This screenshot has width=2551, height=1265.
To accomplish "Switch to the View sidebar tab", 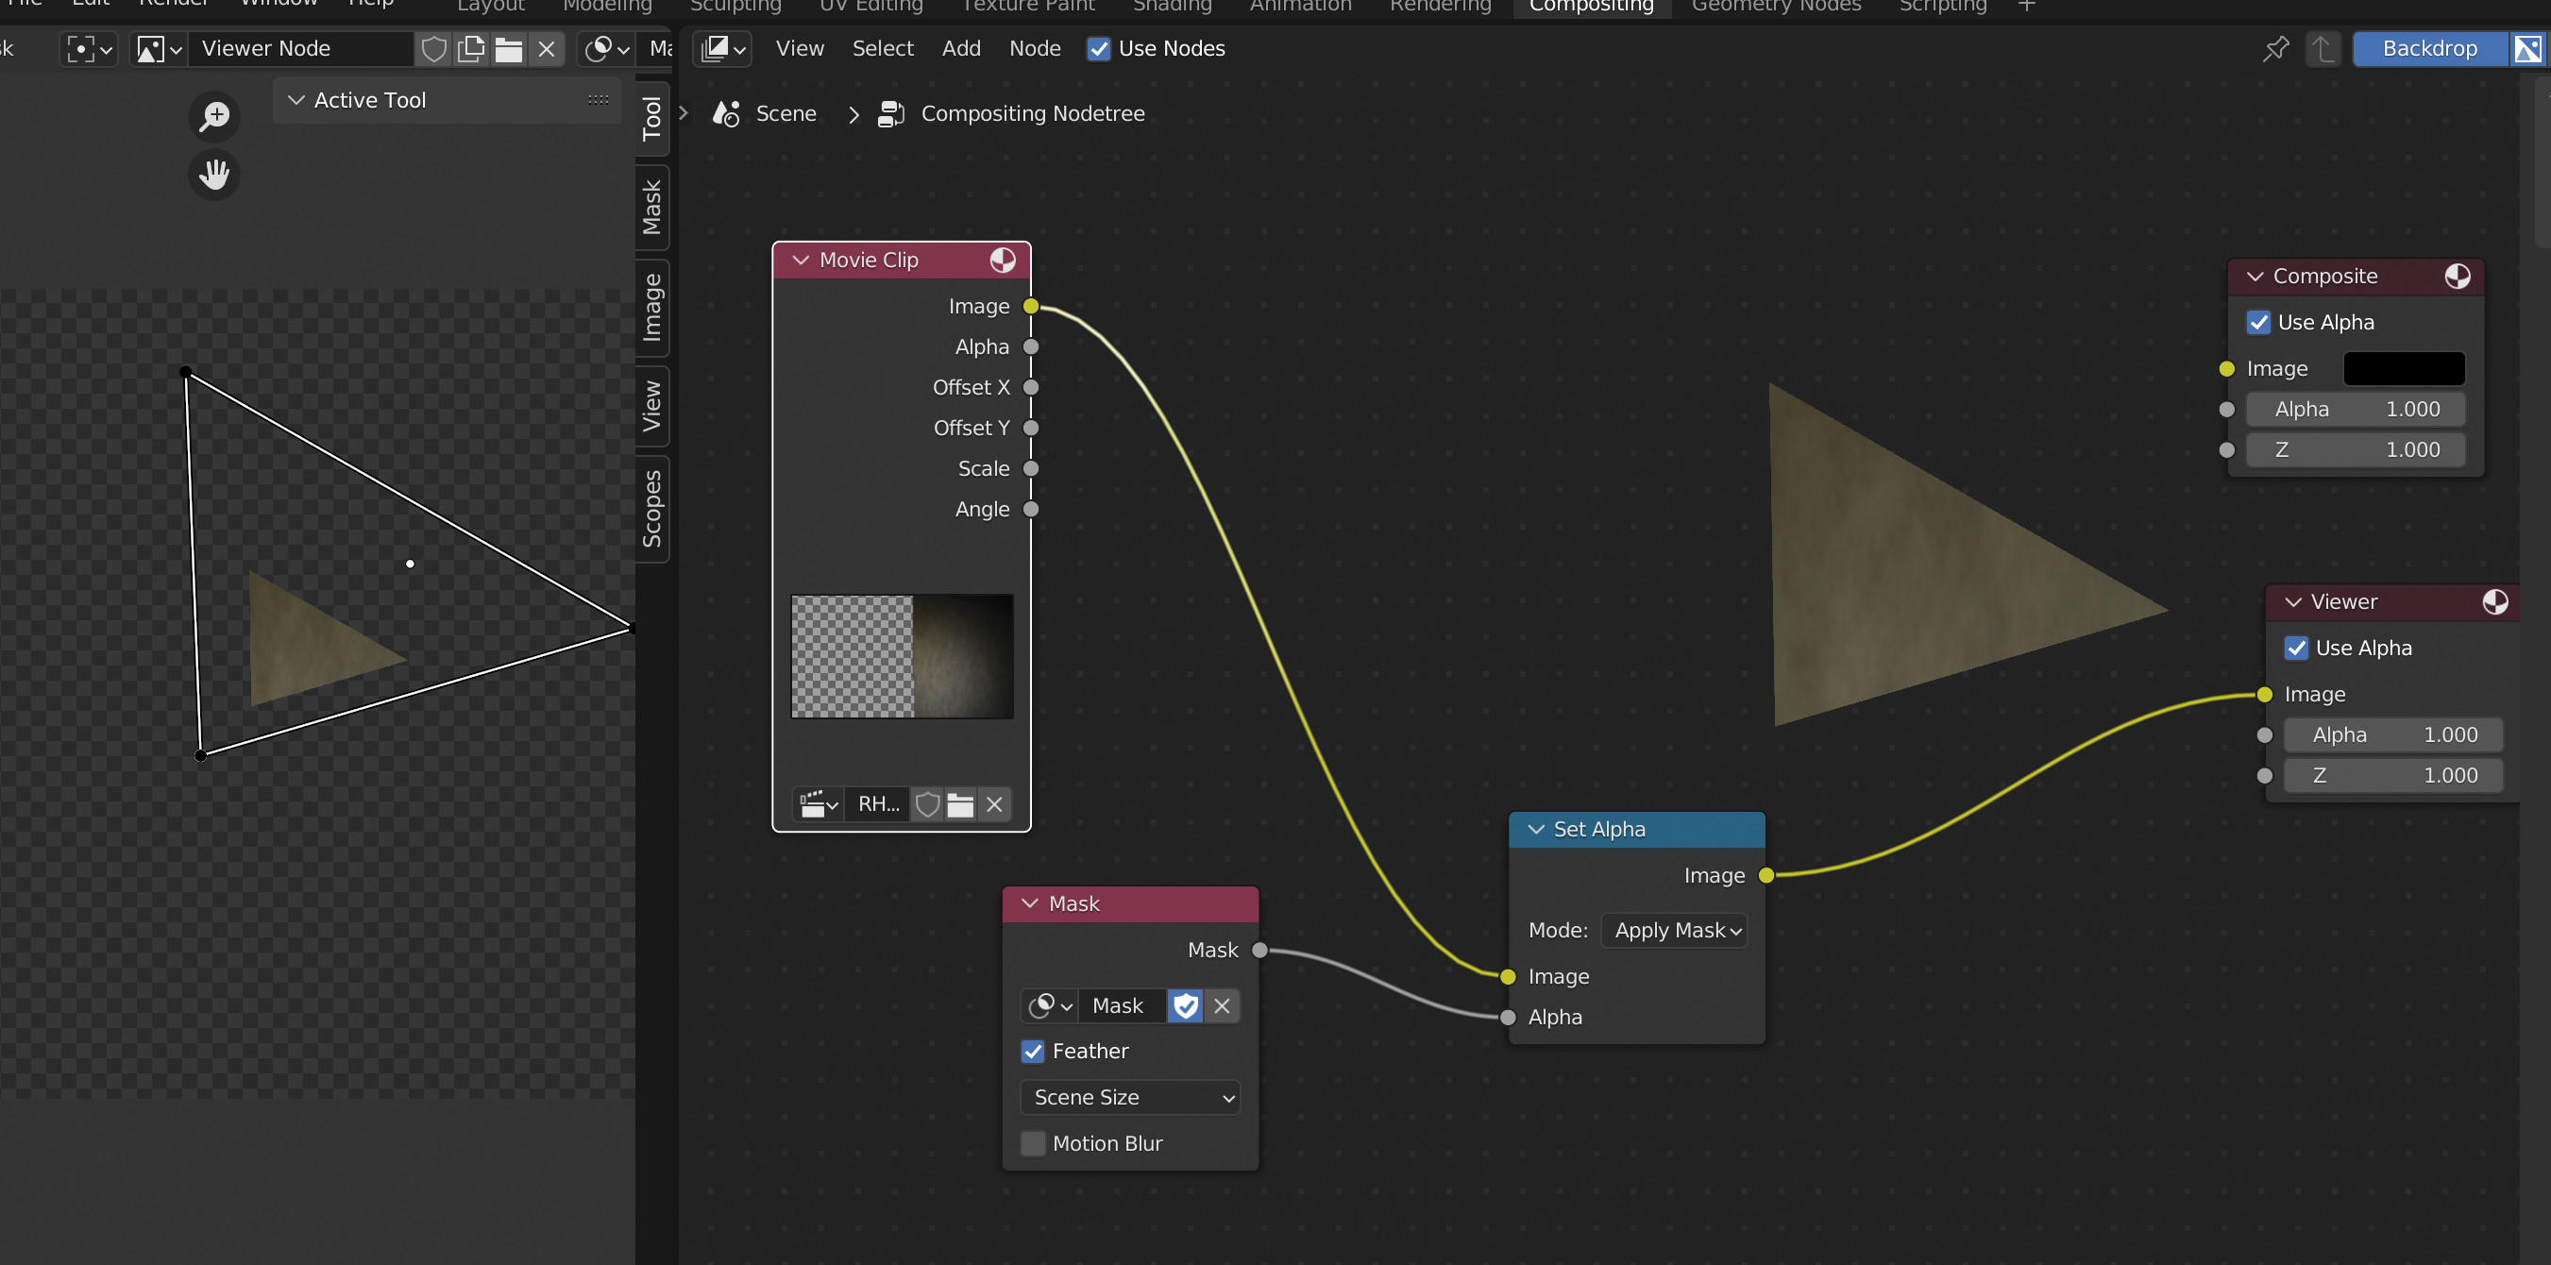I will tap(651, 406).
